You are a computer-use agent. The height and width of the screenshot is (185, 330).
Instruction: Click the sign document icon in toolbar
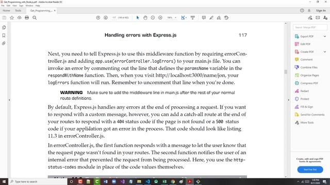[219, 18]
